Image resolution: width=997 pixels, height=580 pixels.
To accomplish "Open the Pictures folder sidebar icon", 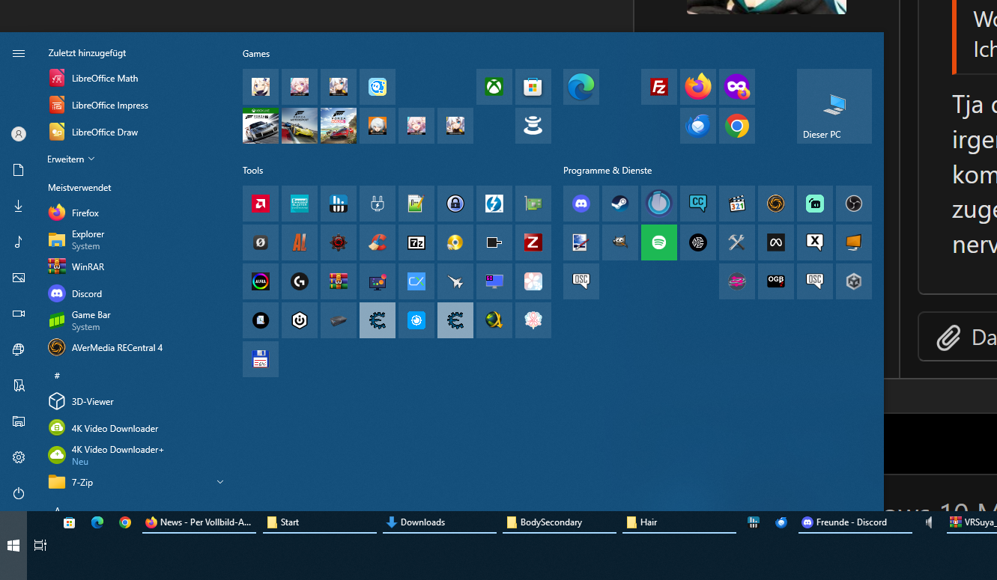I will (x=19, y=278).
